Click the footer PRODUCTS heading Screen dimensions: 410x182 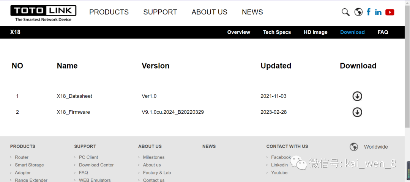coord(23,146)
